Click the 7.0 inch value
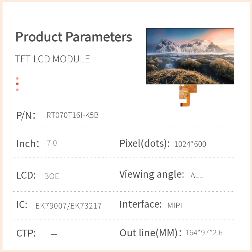Image resolution: width=252 pixels, height=252 pixels. pos(52,143)
